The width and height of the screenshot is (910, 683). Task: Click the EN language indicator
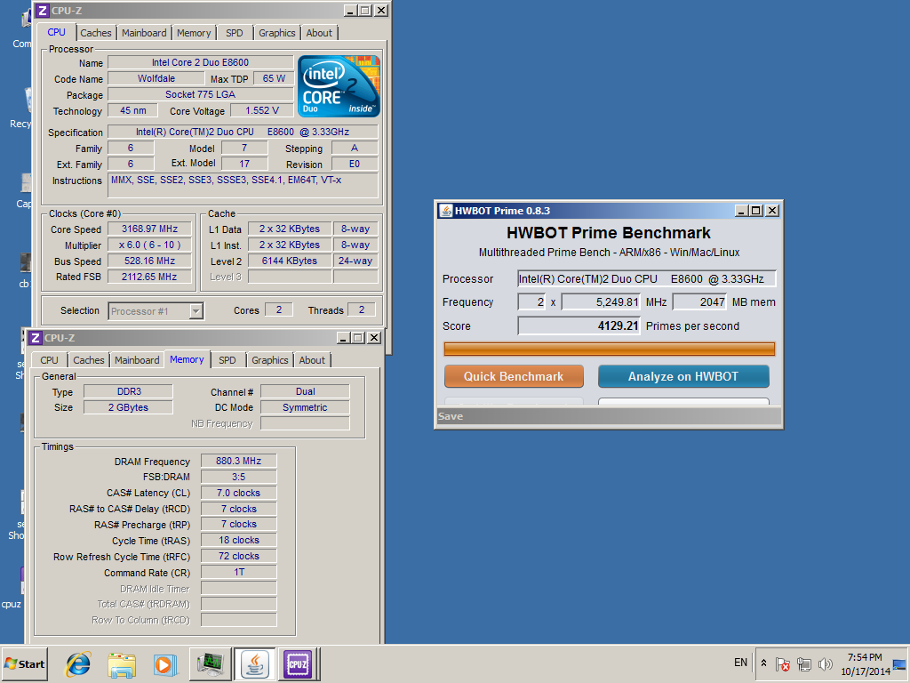740,663
